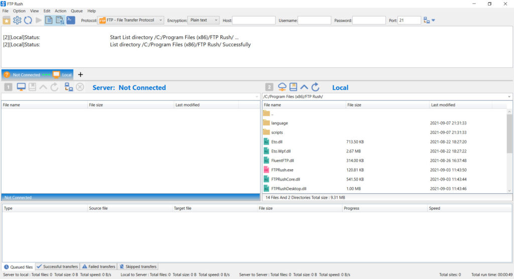The width and height of the screenshot is (514, 279).
Task: Expand the quick connect arrow dropdown
Action: (x=433, y=21)
